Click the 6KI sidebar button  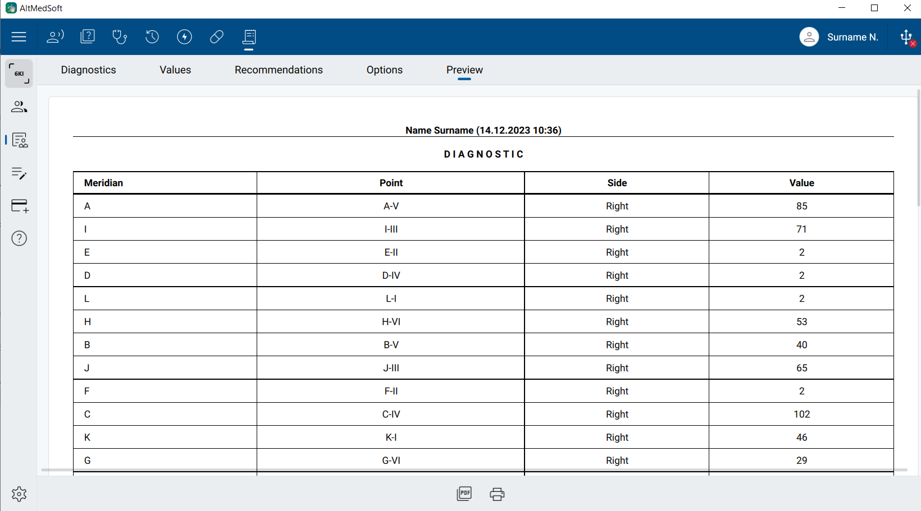(x=19, y=73)
